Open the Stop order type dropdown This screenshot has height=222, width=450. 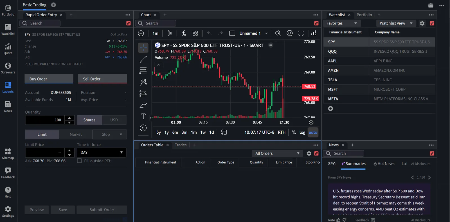[109, 134]
